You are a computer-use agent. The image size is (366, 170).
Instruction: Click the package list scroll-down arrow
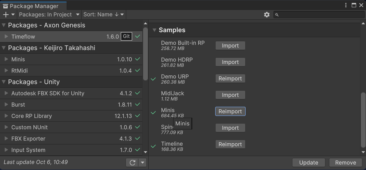pyautogui.click(x=145, y=152)
